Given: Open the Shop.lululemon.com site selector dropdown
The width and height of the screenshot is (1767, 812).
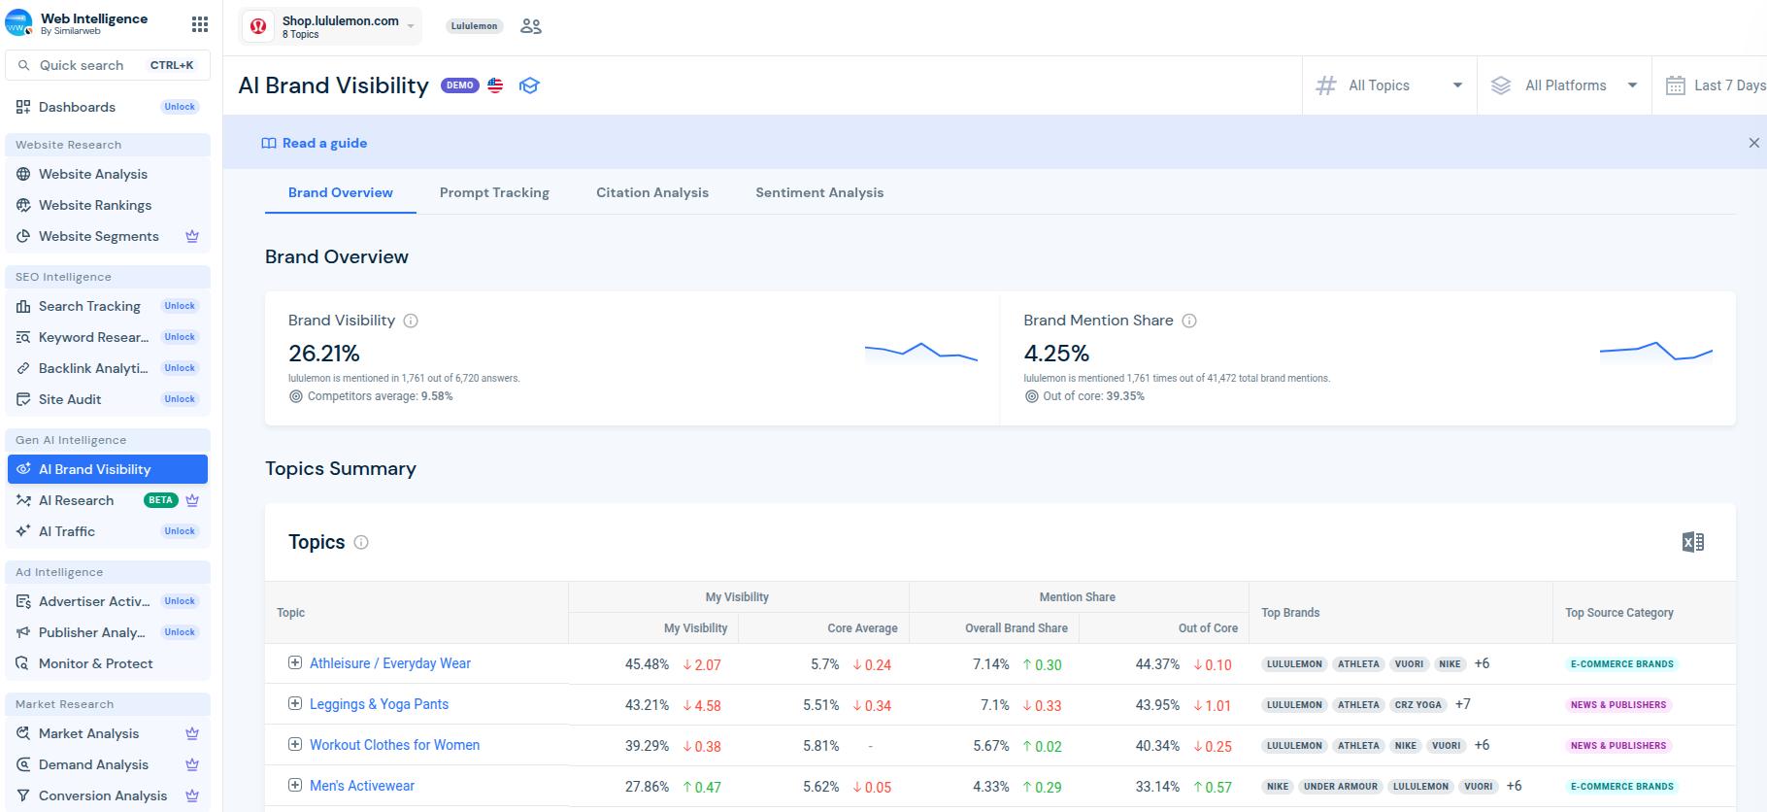Looking at the screenshot, I should point(331,26).
